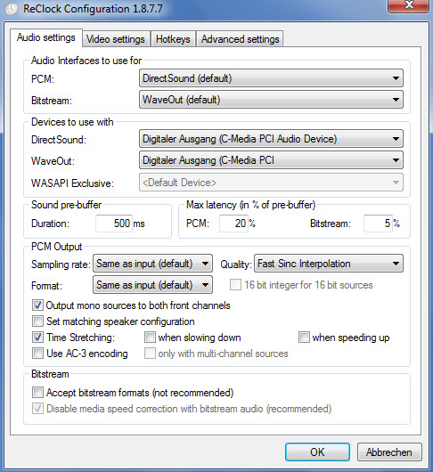This screenshot has height=472, width=433.
Task: Click the PCM max latency field
Action: click(233, 224)
